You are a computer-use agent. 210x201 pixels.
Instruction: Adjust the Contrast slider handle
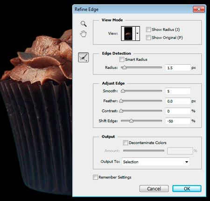tap(121, 111)
